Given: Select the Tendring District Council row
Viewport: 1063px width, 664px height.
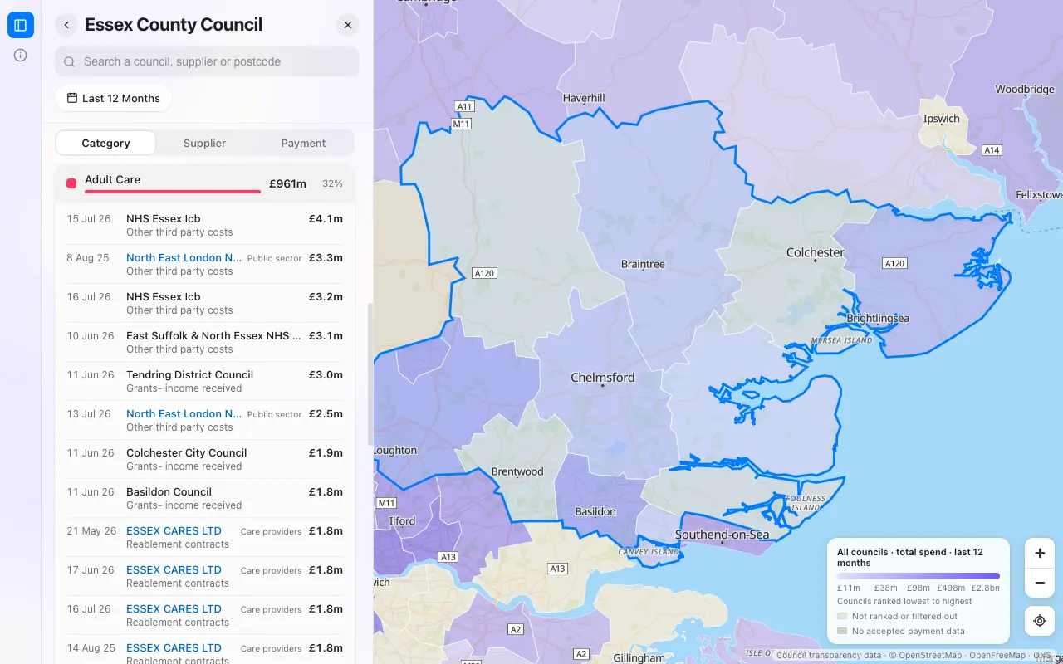Looking at the screenshot, I should pos(205,381).
